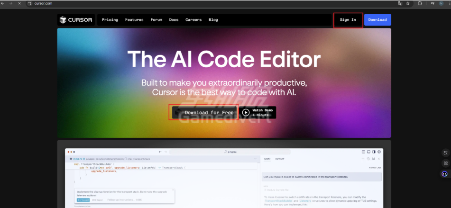Click the floating translate button on right edge
451x208 pixels.
pyautogui.click(x=445, y=153)
